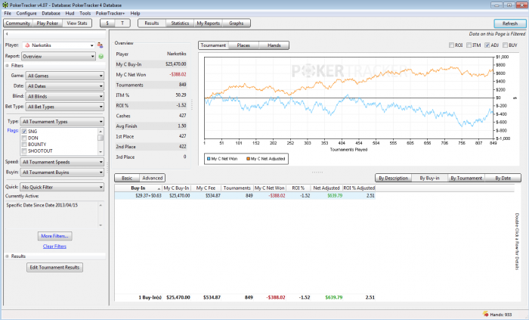Screen dimensions: 529x320
Task: Collapse the Results section expander
Action: (x=7, y=256)
